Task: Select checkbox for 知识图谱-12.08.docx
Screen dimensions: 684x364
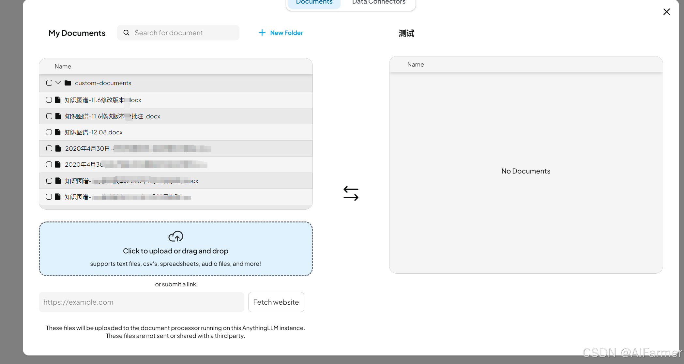Action: click(x=49, y=132)
